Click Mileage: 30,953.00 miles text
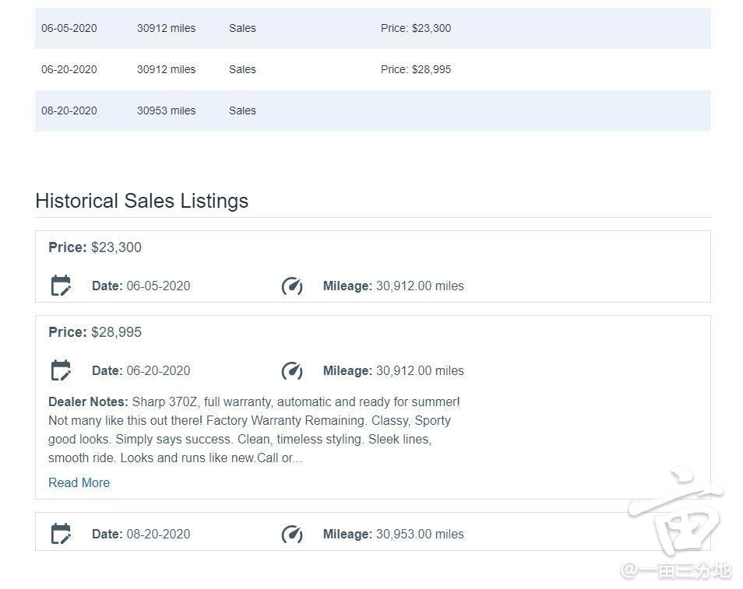The image size is (743, 589). coord(393,534)
